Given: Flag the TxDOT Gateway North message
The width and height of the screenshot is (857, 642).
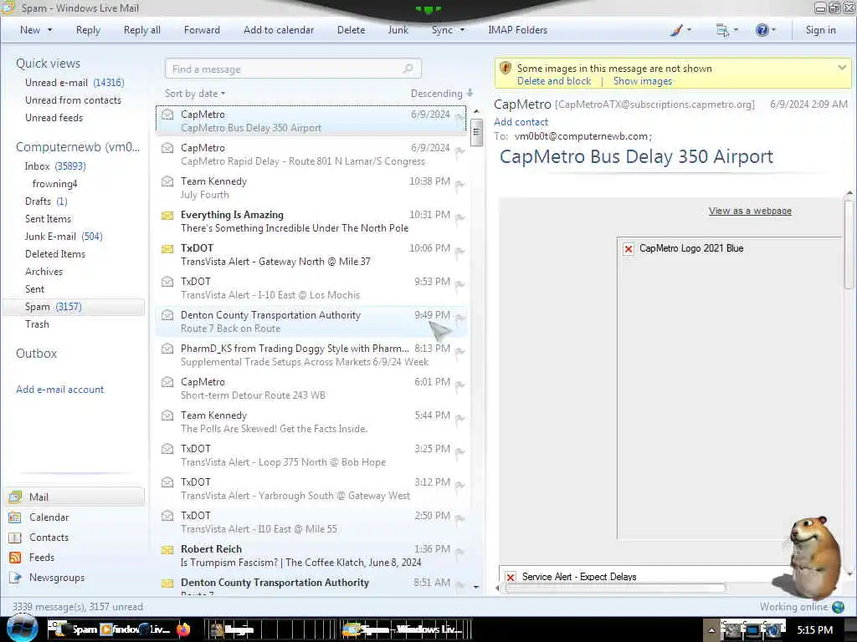Looking at the screenshot, I should point(459,252).
